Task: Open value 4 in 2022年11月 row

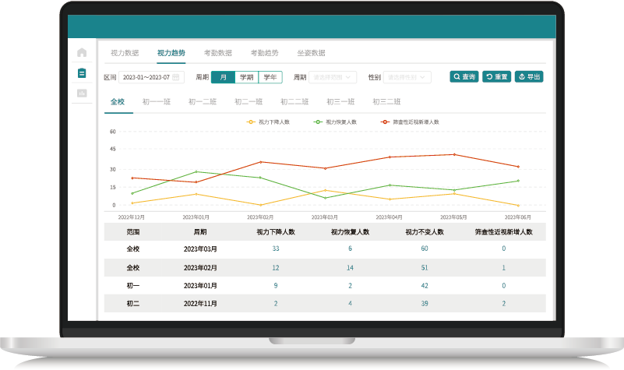Action: point(351,304)
